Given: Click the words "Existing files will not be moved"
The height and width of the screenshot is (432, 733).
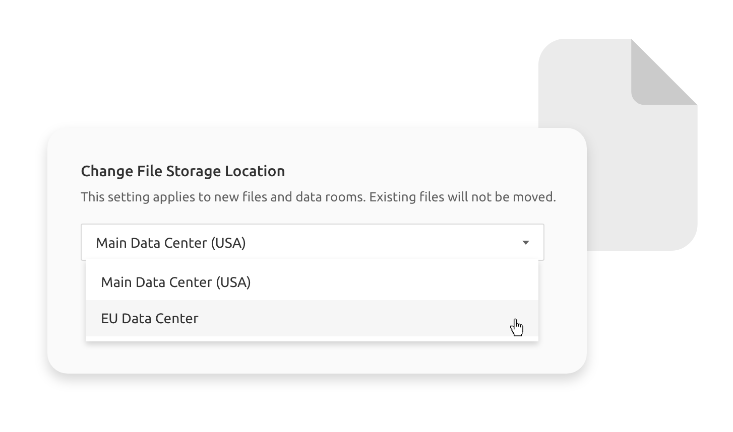Looking at the screenshot, I should tap(462, 197).
